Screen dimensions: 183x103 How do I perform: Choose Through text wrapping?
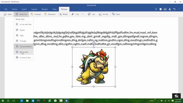coord(23,41)
